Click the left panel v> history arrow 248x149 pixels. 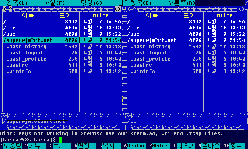pyautogui.click(x=118, y=9)
